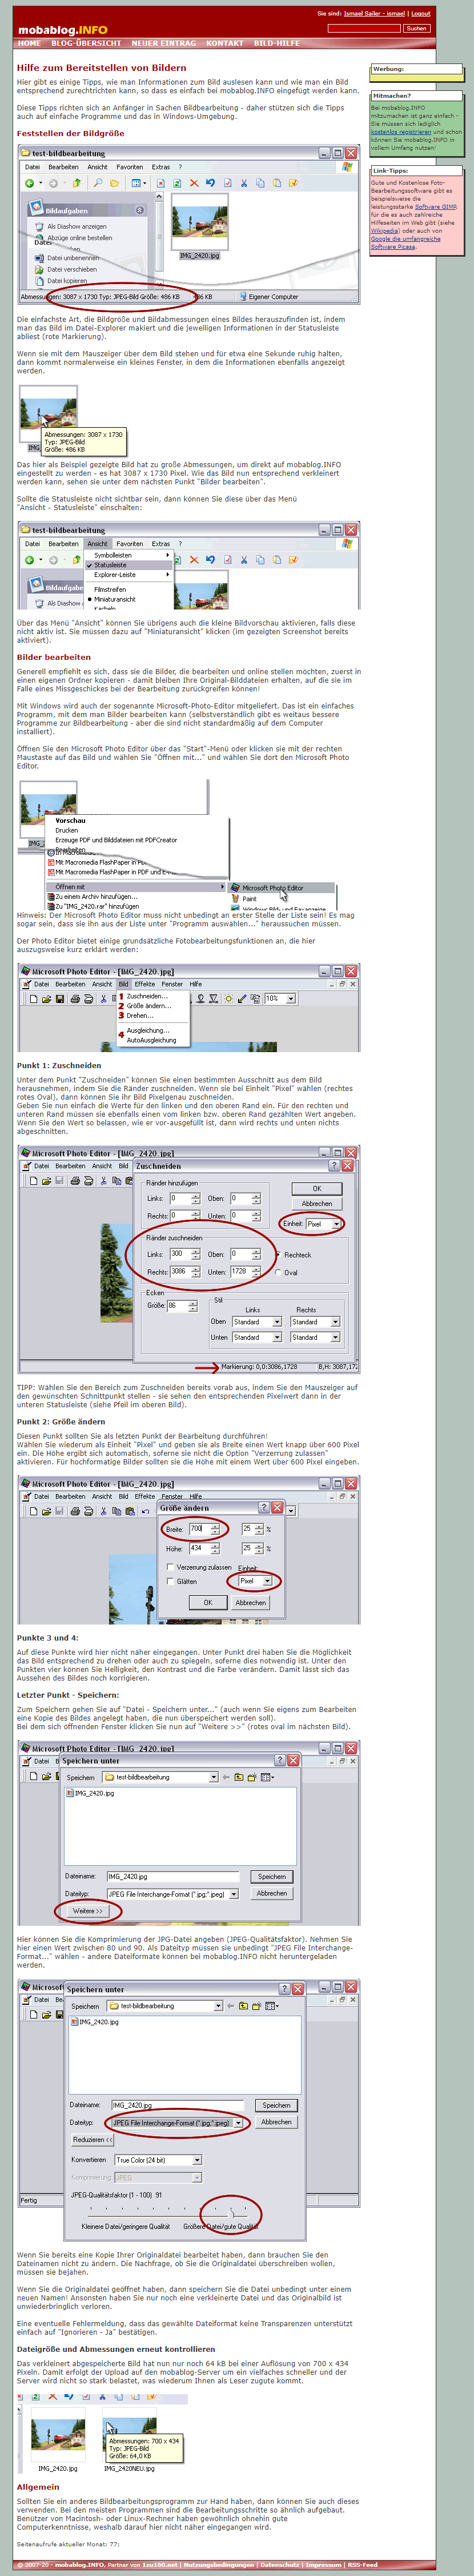Screen dimensions: 474x2576
Task: Click the IMG_2420NEU.jpg thumbnail
Action: coord(131,2434)
